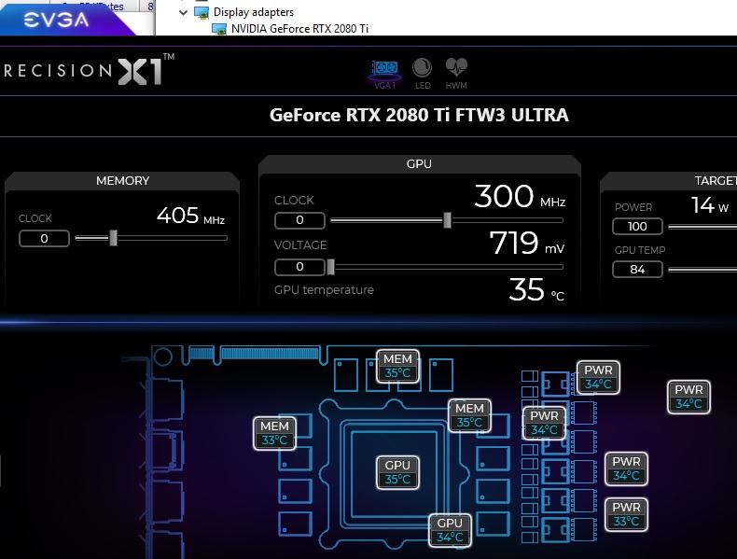Click the 35 °C GPU temperature reading
Viewport: 737px width, 559px height.
(536, 289)
